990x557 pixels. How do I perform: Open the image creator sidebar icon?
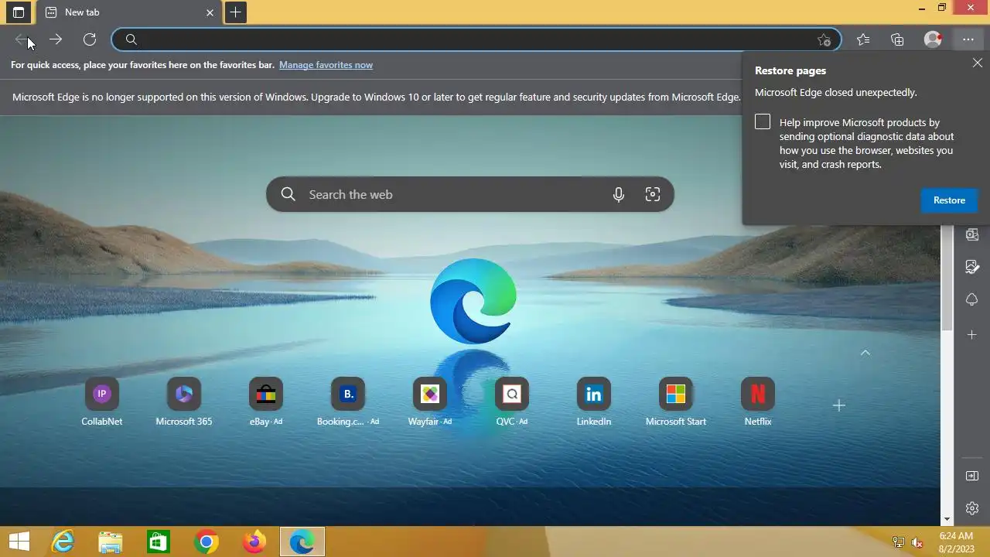point(972,267)
